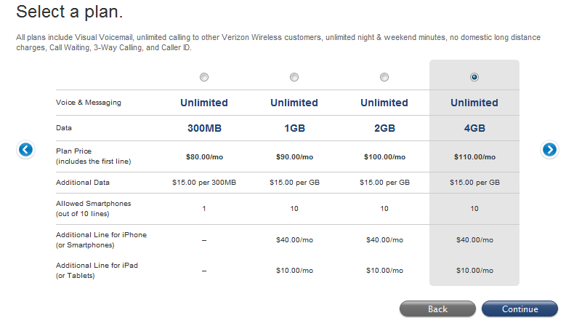Click the "Voice & Messaging" row label
The image size is (574, 326).
(x=89, y=103)
